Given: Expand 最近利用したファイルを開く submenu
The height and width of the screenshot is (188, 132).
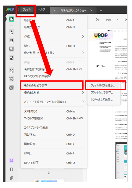Looking at the screenshot, I should click(x=54, y=53).
